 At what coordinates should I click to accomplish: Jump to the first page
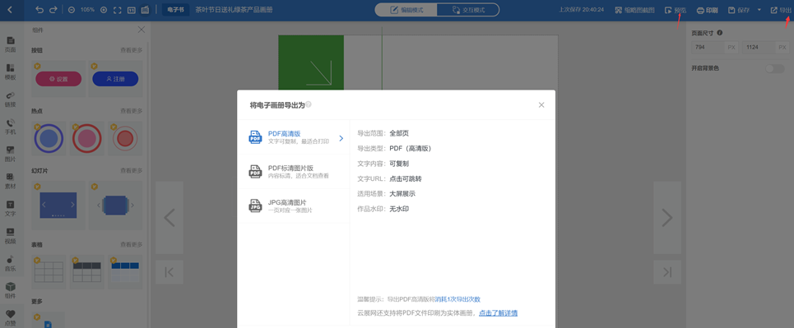[x=169, y=272]
